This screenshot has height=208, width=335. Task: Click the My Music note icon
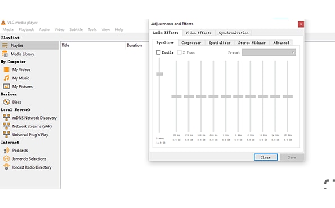[x=6, y=78]
